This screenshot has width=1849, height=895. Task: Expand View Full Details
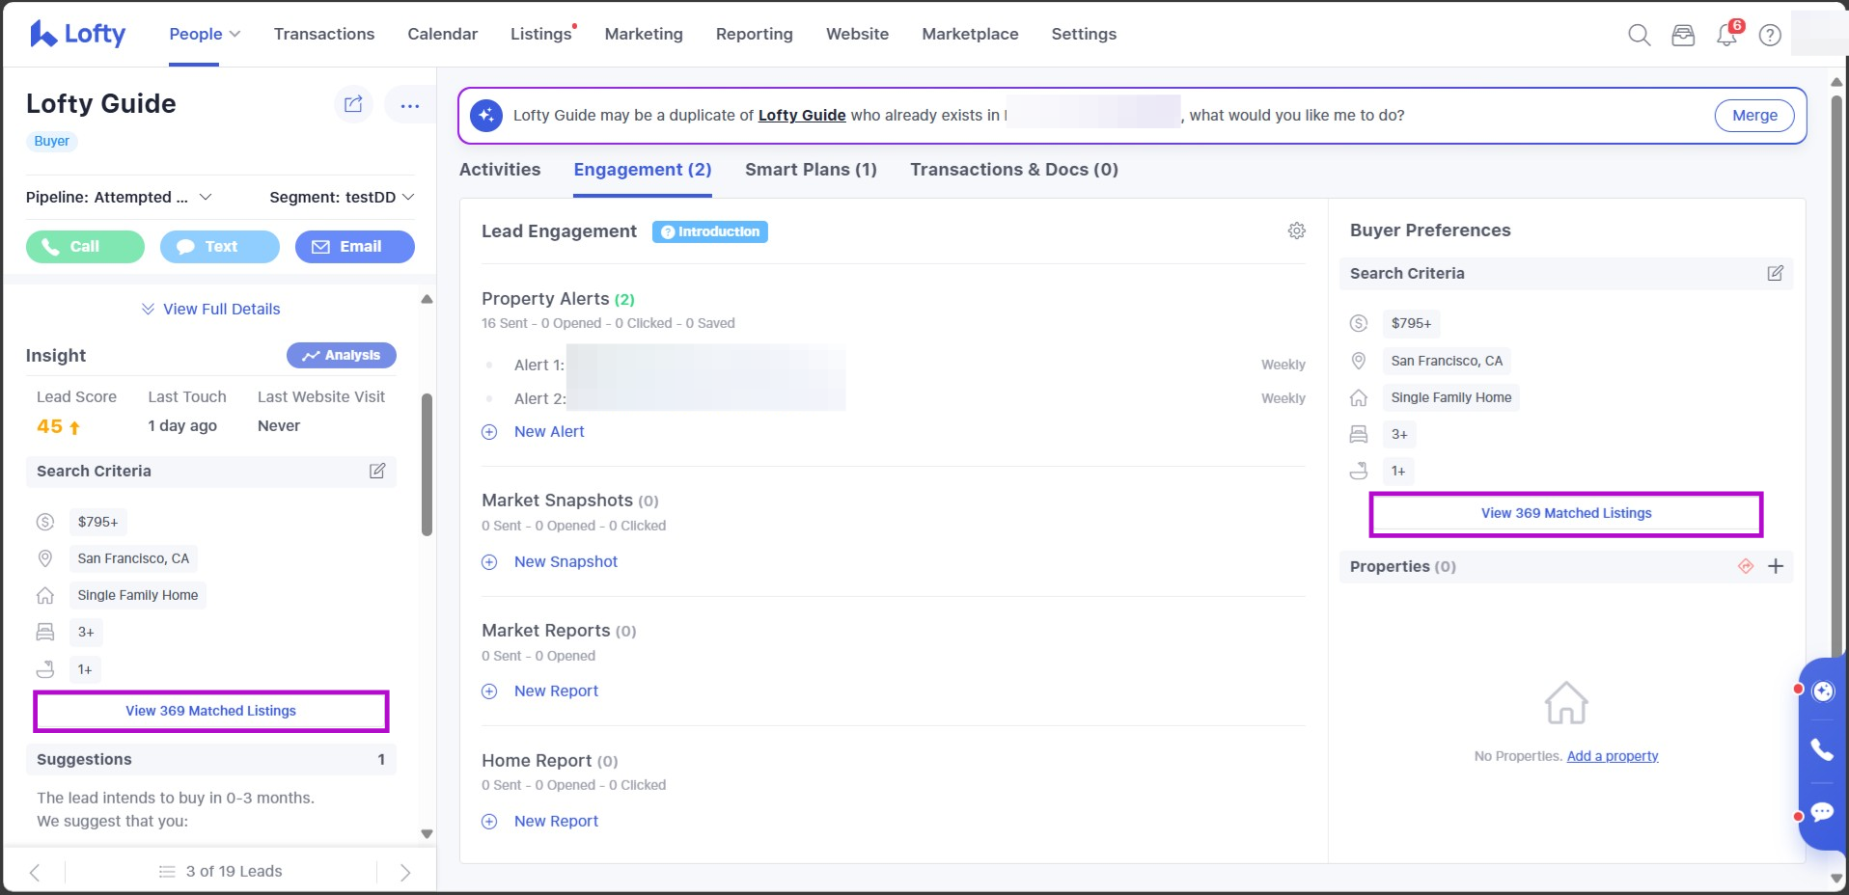[x=210, y=309]
